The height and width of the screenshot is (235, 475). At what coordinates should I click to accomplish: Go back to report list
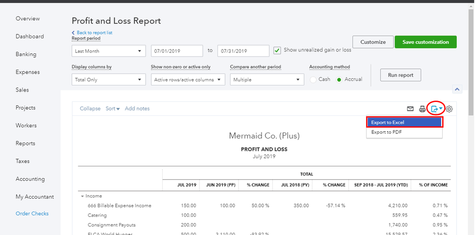click(x=94, y=32)
